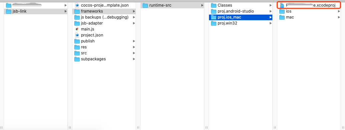
Task: Click the blurred-name folder icon above jsb-link
Action: (9, 5)
